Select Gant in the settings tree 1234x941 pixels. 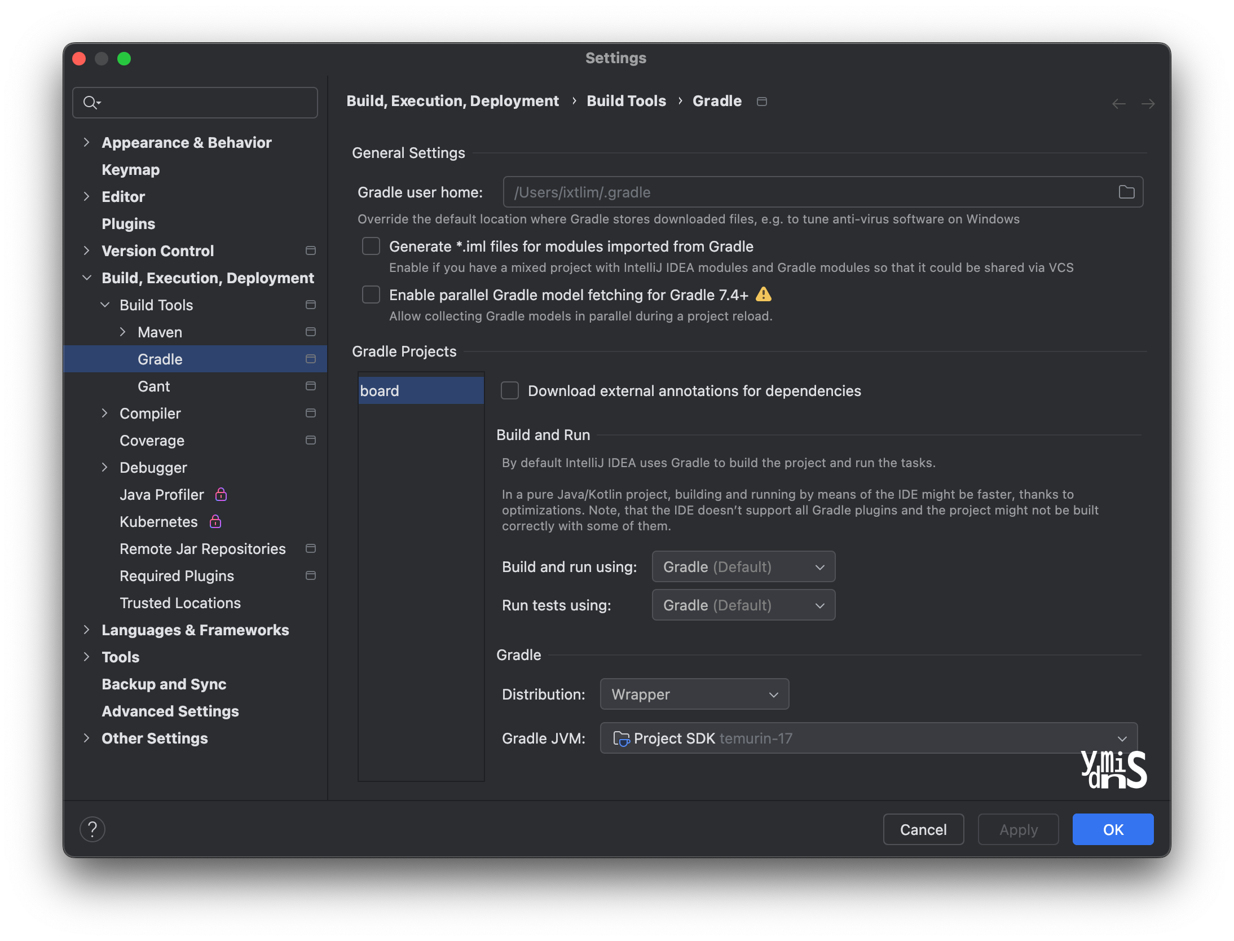(x=153, y=386)
